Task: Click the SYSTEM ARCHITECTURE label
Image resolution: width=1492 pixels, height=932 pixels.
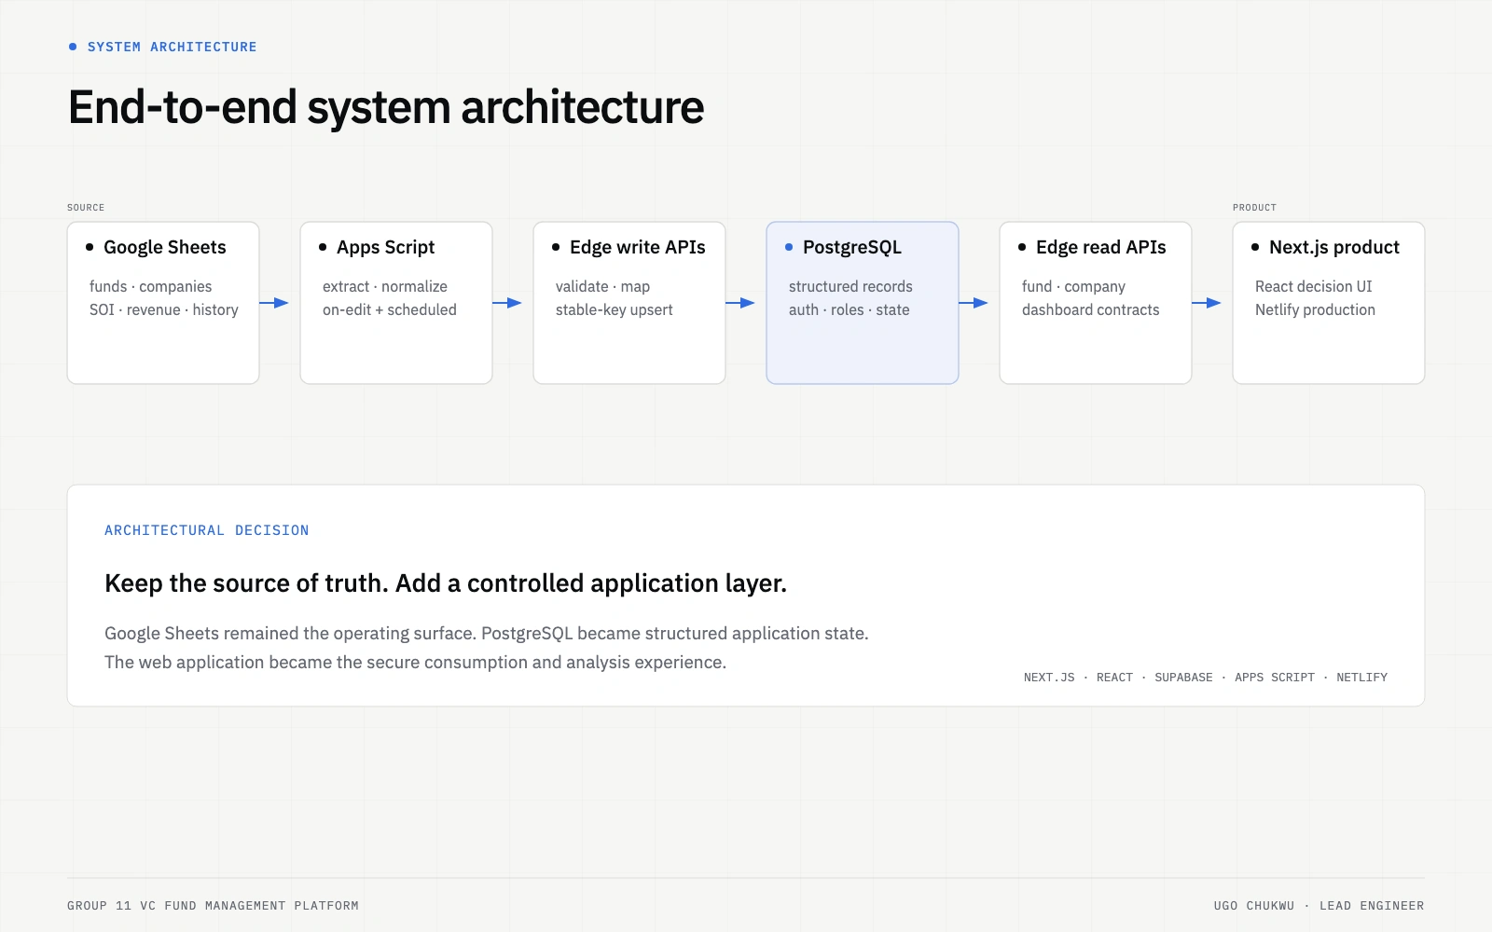Action: click(172, 47)
